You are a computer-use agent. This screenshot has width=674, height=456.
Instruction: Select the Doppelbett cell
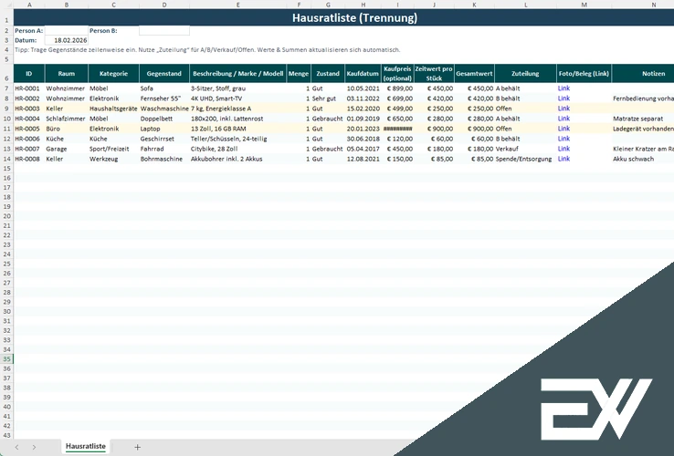(164, 119)
